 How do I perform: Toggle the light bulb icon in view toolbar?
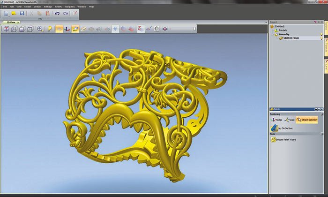pyautogui.click(x=50, y=29)
